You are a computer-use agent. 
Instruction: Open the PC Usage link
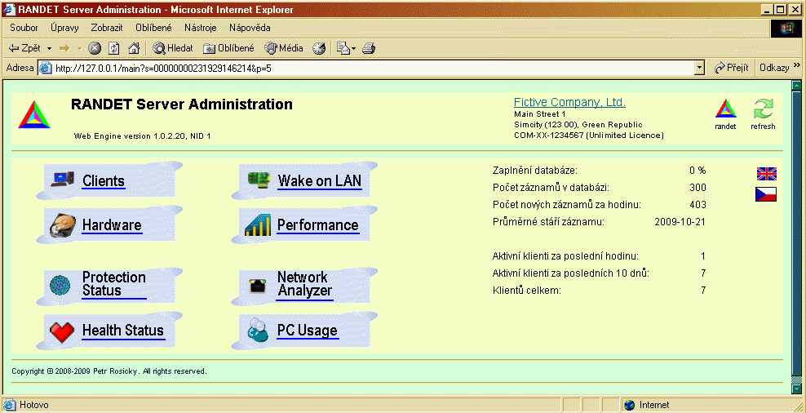point(308,331)
